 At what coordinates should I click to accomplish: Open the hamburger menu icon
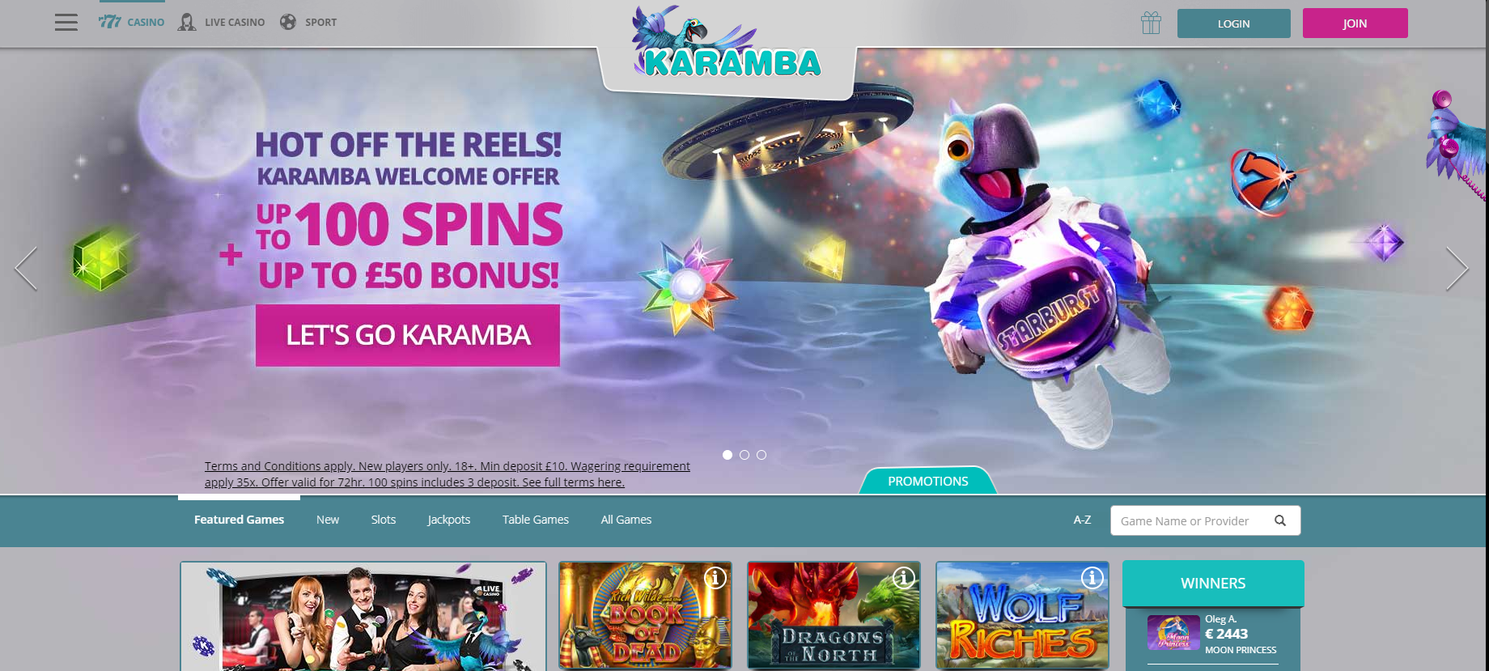click(66, 23)
